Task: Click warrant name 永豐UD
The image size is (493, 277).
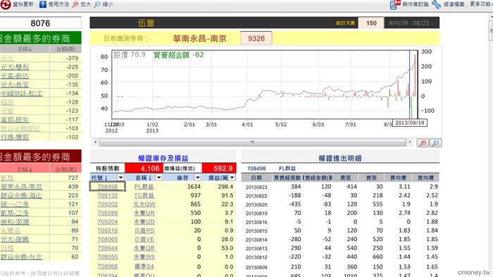Action: (x=144, y=222)
